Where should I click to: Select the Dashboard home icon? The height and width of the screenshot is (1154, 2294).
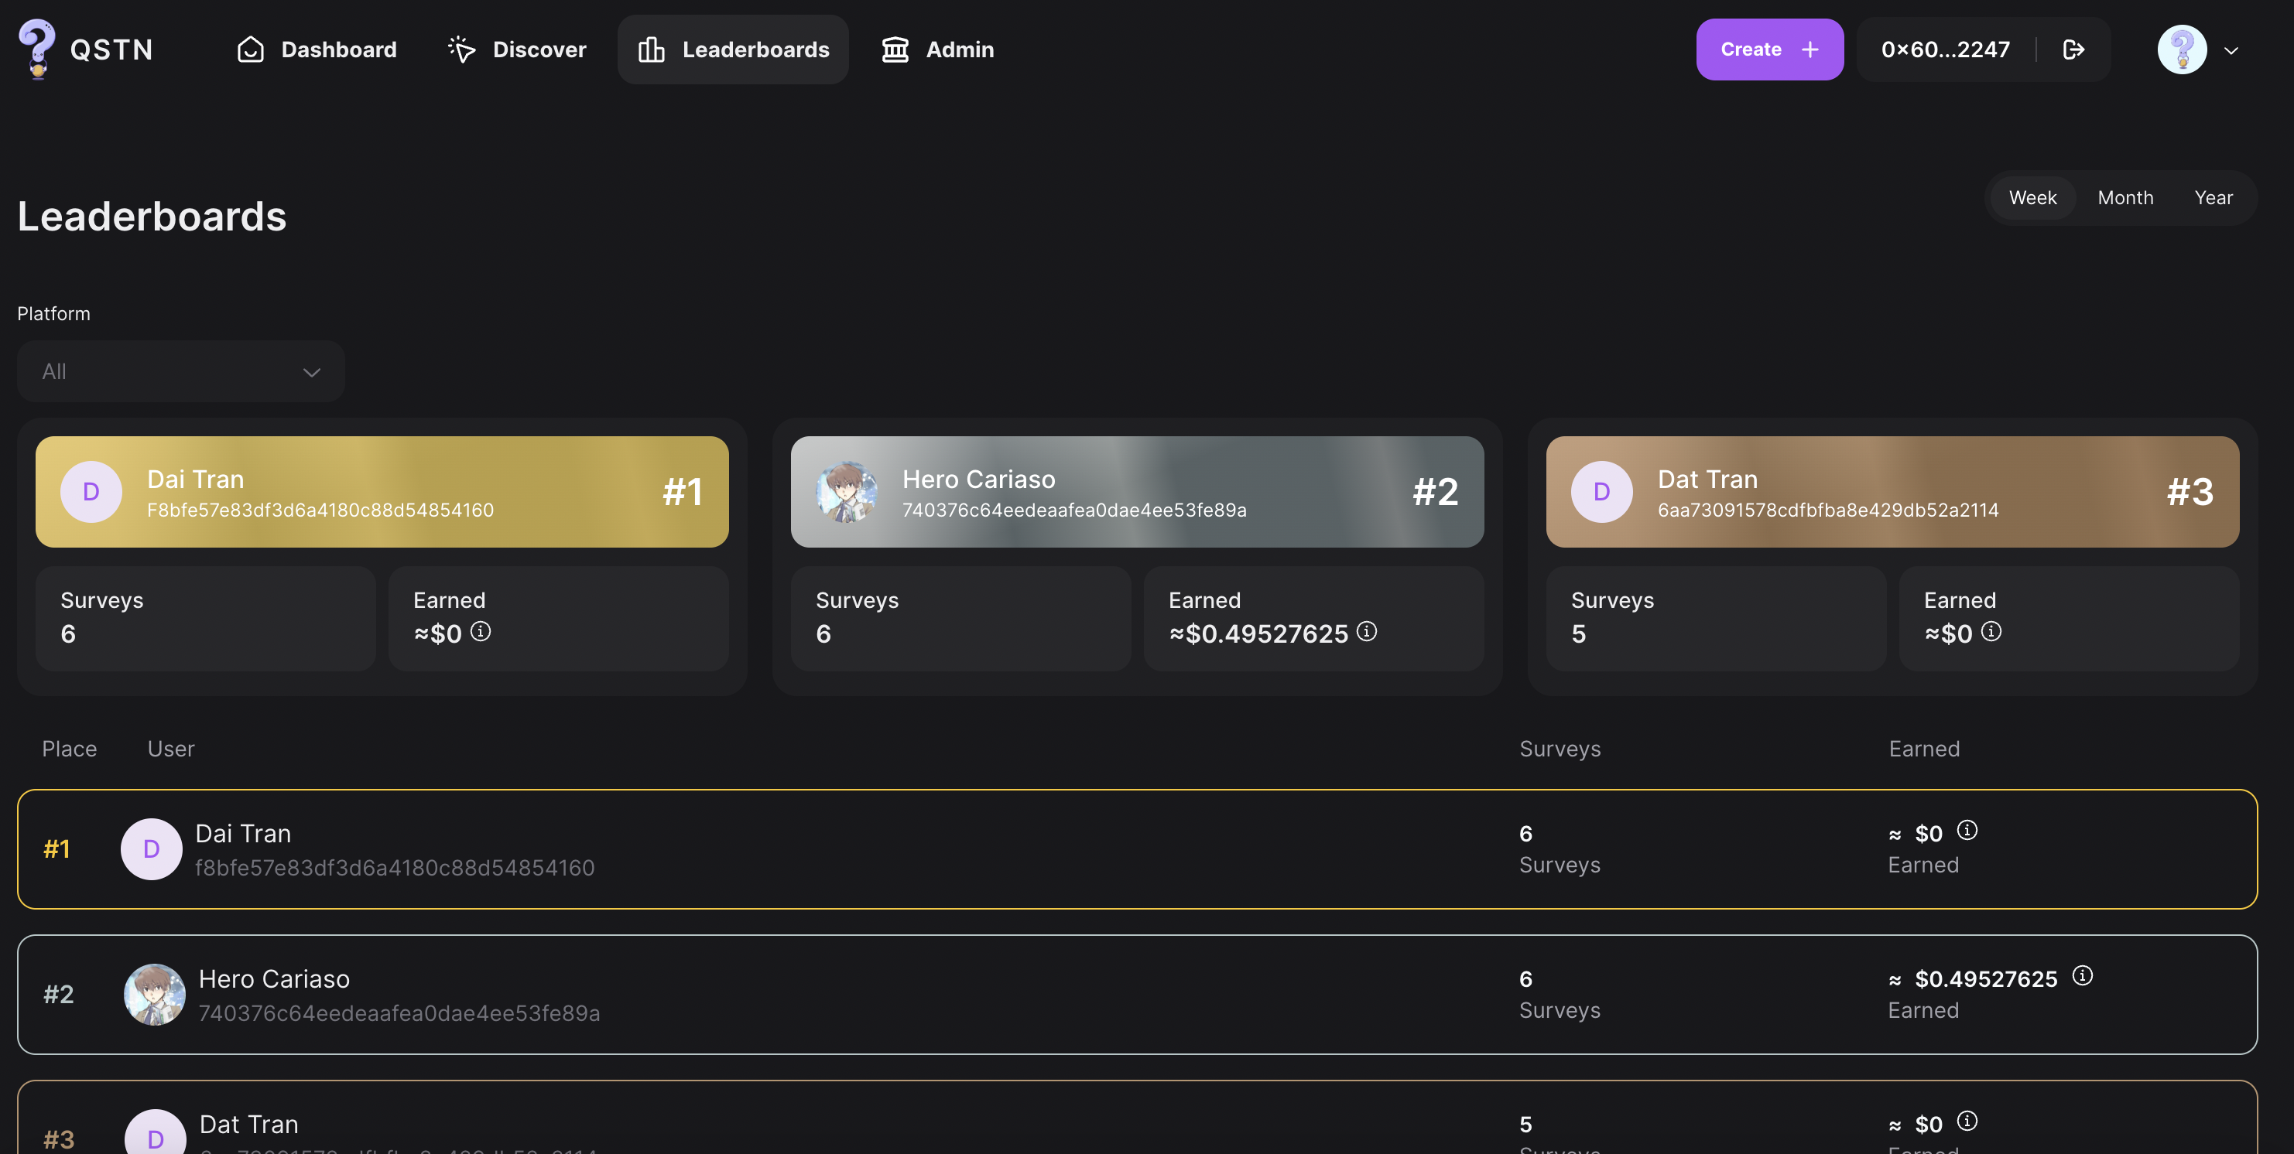[x=250, y=49]
